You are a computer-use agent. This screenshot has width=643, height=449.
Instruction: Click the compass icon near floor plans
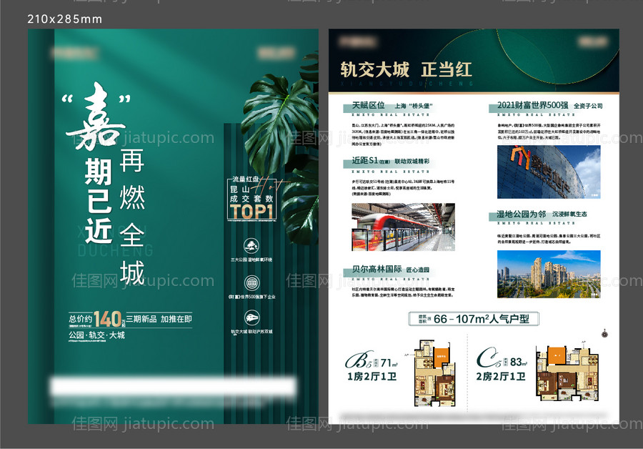point(604,332)
